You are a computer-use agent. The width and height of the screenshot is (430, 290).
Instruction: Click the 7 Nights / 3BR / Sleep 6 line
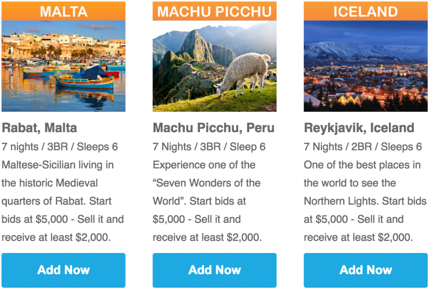(209, 146)
